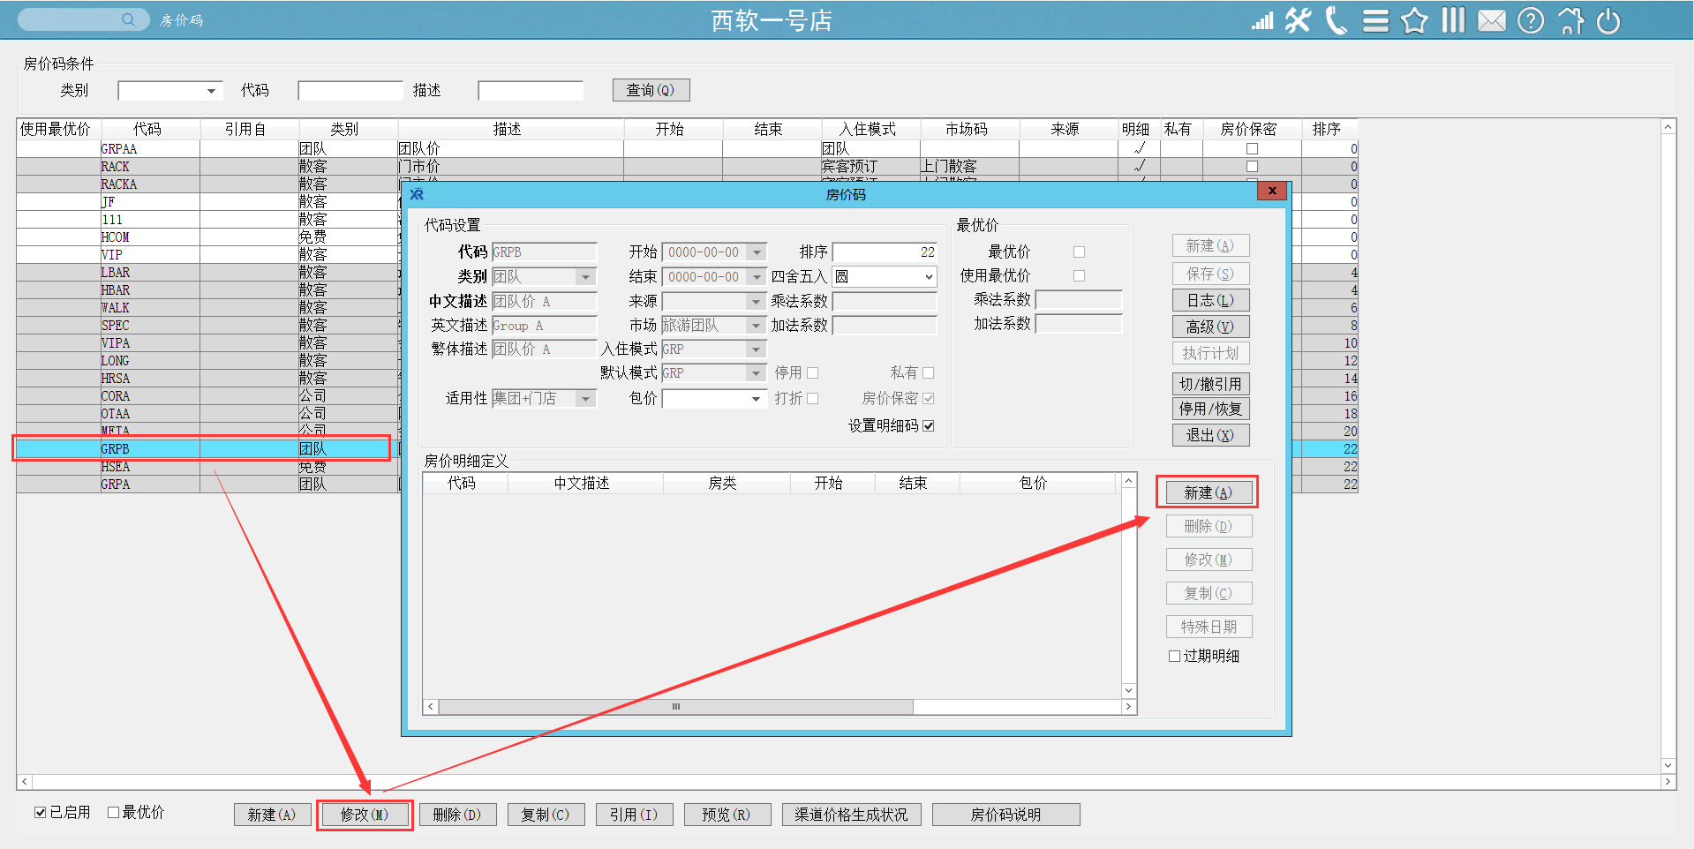The width and height of the screenshot is (1694, 849).
Task: Open the tools wrench-and-hammer icon
Action: [x=1298, y=20]
